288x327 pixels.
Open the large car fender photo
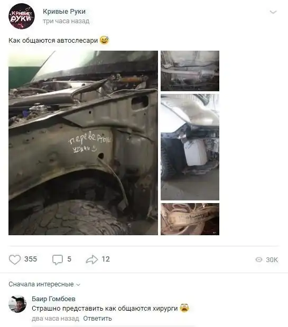coord(83,143)
